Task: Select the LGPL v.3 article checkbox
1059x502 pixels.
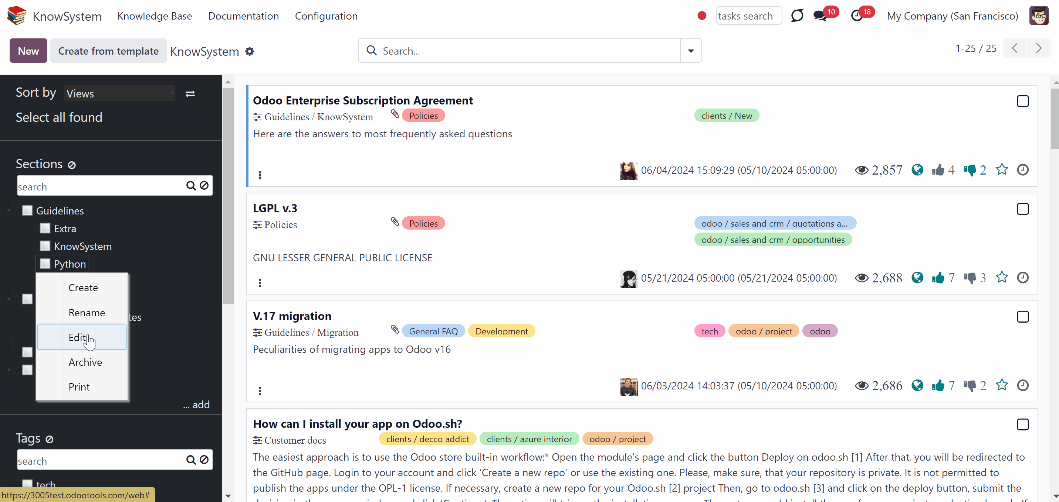Action: click(1022, 209)
